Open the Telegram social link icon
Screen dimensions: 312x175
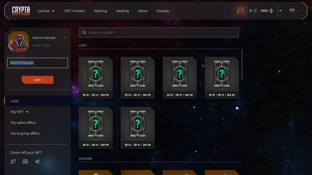(x=37, y=161)
